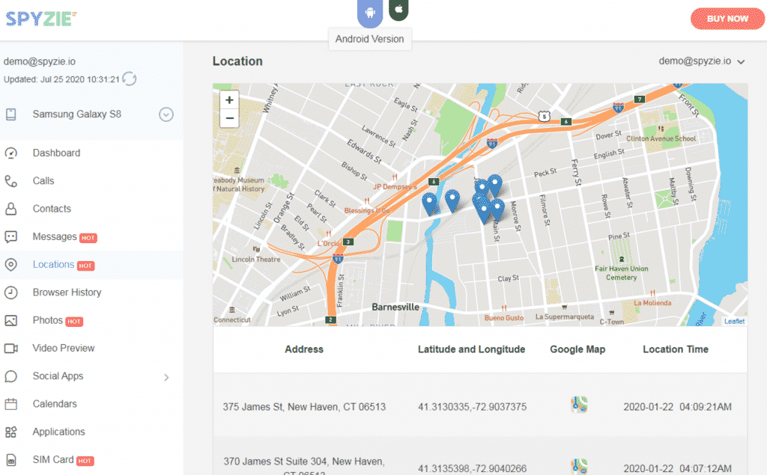Click the BUY NOW button

point(727,19)
